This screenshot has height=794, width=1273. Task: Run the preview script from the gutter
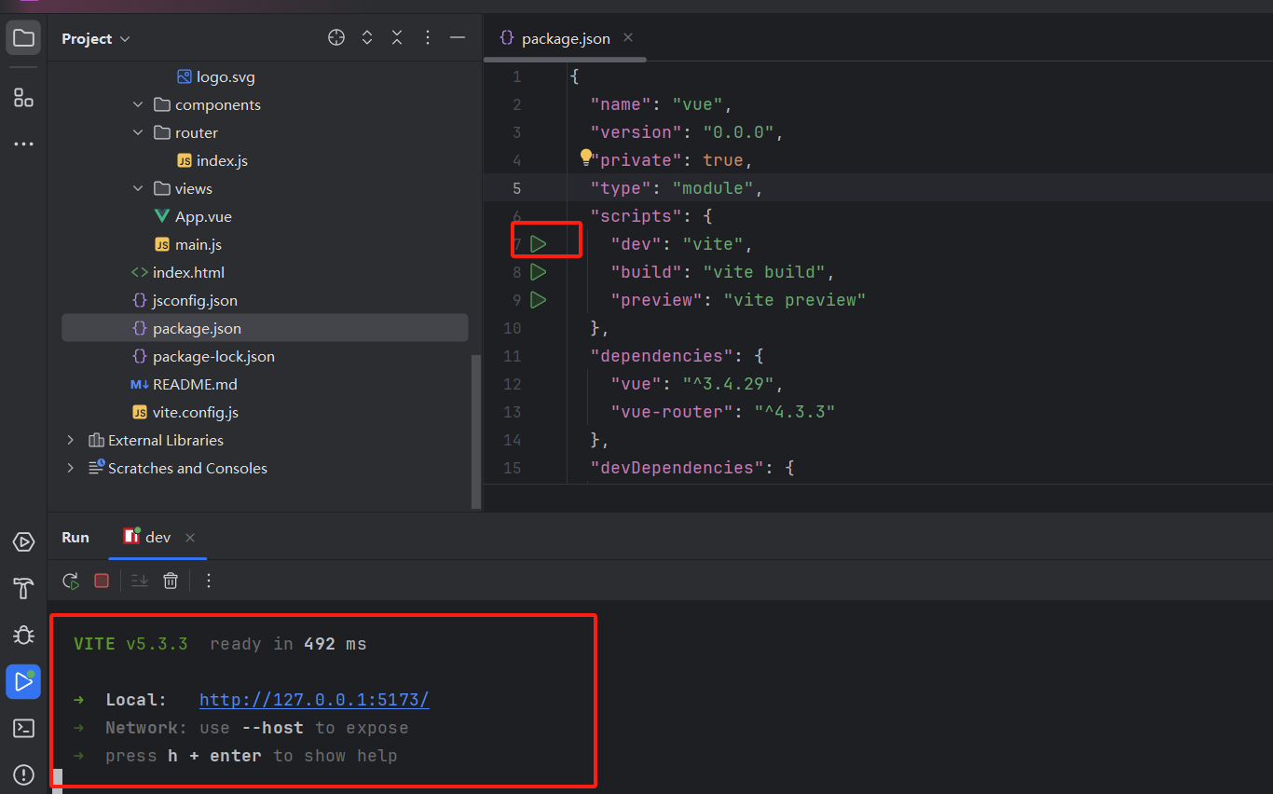[538, 299]
